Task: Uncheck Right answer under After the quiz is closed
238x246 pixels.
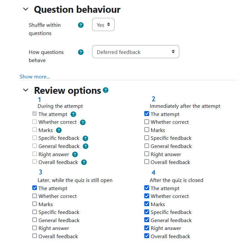Action: point(147,228)
